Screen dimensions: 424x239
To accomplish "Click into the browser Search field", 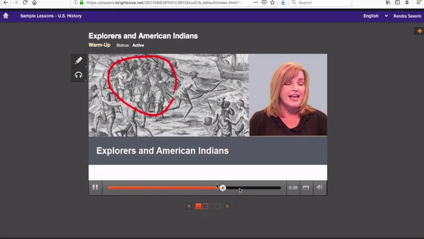I will 320,3.
